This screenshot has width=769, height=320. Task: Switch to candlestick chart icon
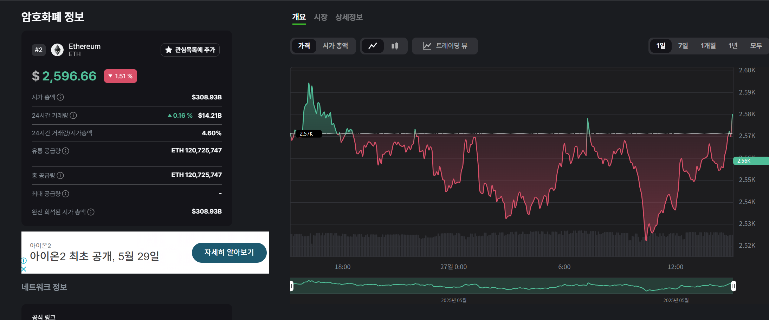tap(395, 46)
